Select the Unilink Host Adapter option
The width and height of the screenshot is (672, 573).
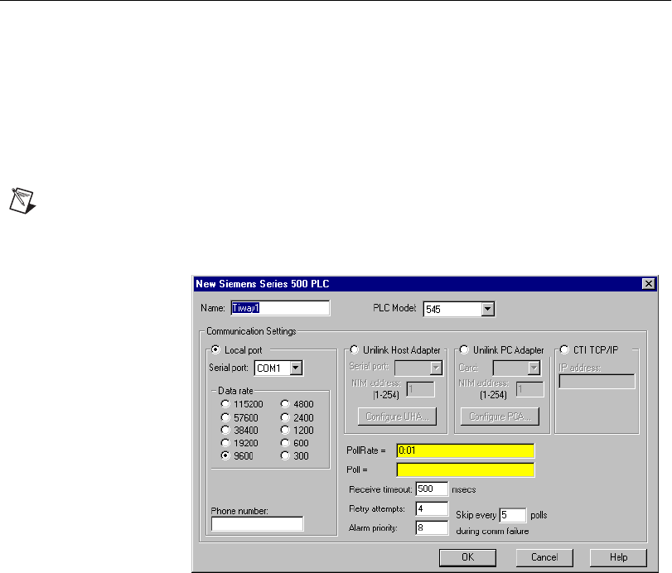point(354,349)
